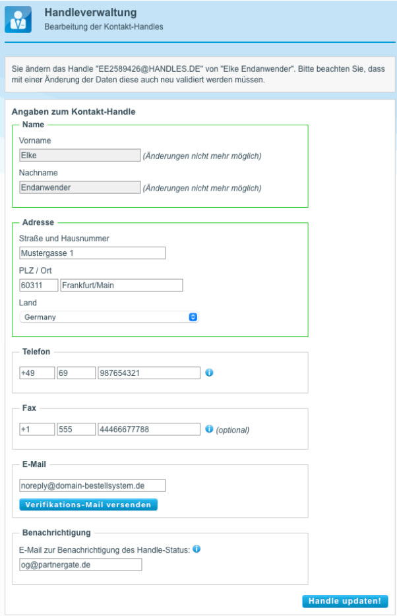The width and height of the screenshot is (397, 616).
Task: Open the Land country dropdown
Action: 109,317
